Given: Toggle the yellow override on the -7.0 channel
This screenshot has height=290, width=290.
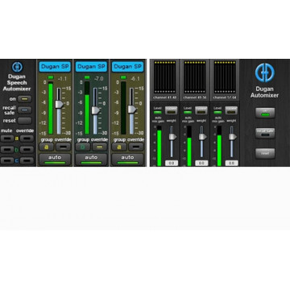Looking at the screenshot, I should tap(100, 147).
